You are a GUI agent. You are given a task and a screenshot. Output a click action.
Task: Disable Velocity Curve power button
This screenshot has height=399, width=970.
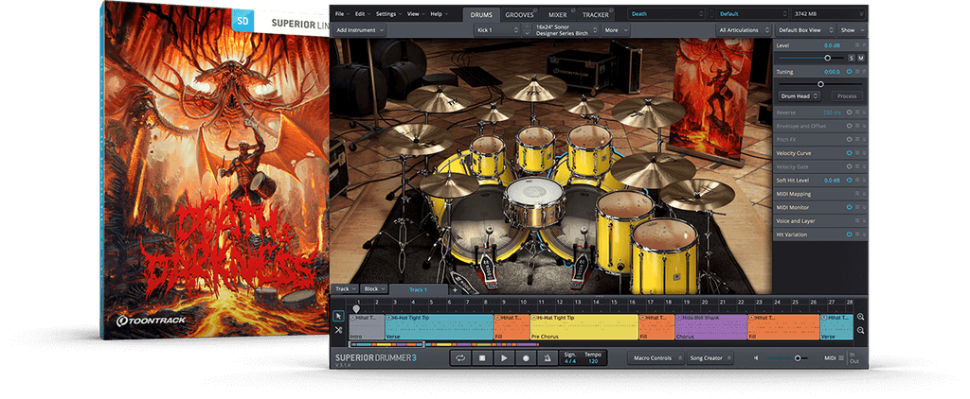pyautogui.click(x=850, y=153)
